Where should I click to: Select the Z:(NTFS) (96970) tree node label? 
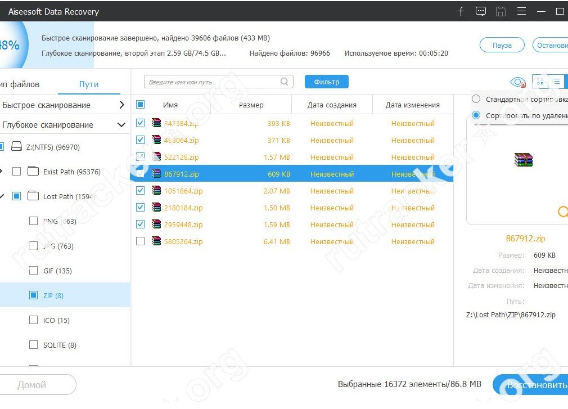(53, 147)
